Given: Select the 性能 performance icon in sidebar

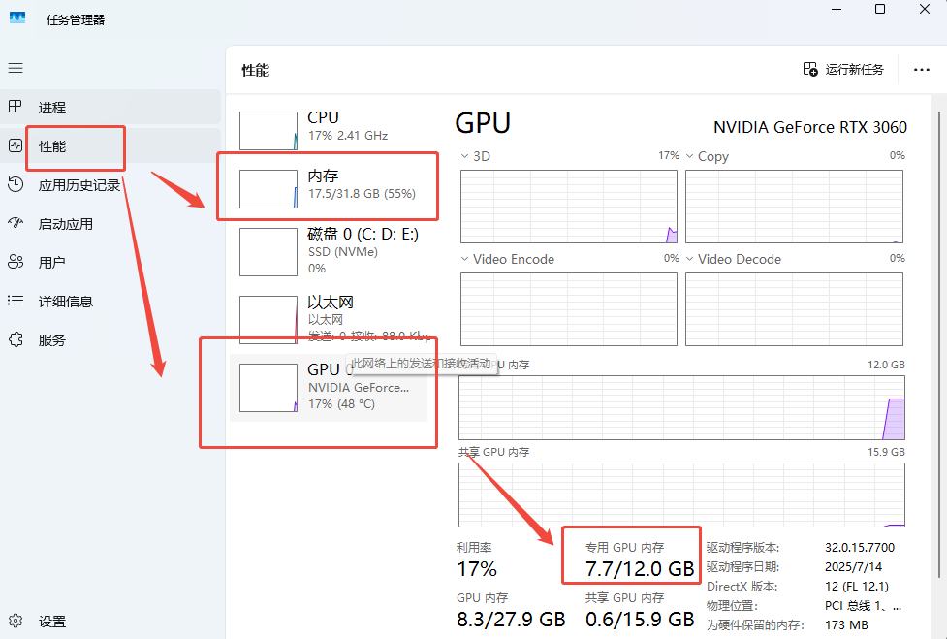Looking at the screenshot, I should click(16, 146).
